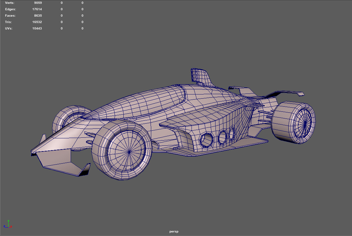This screenshot has width=352, height=236.
Task: Click the vertex count 9059
Action: (x=38, y=3)
